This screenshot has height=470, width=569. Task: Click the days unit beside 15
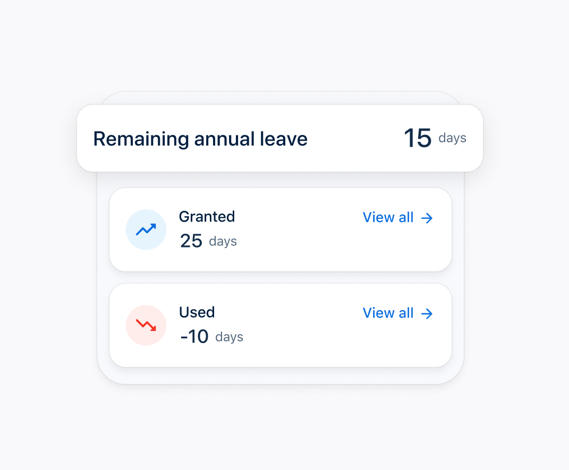[453, 138]
